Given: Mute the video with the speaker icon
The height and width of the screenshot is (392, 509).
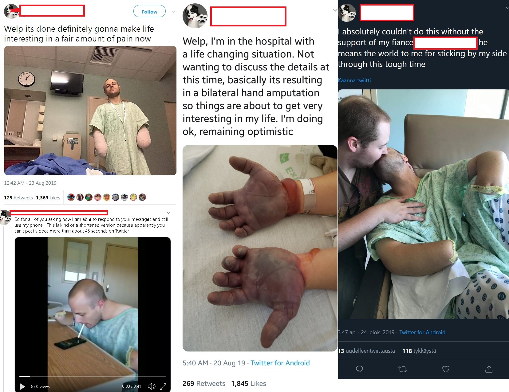Looking at the screenshot, I should pos(152,386).
